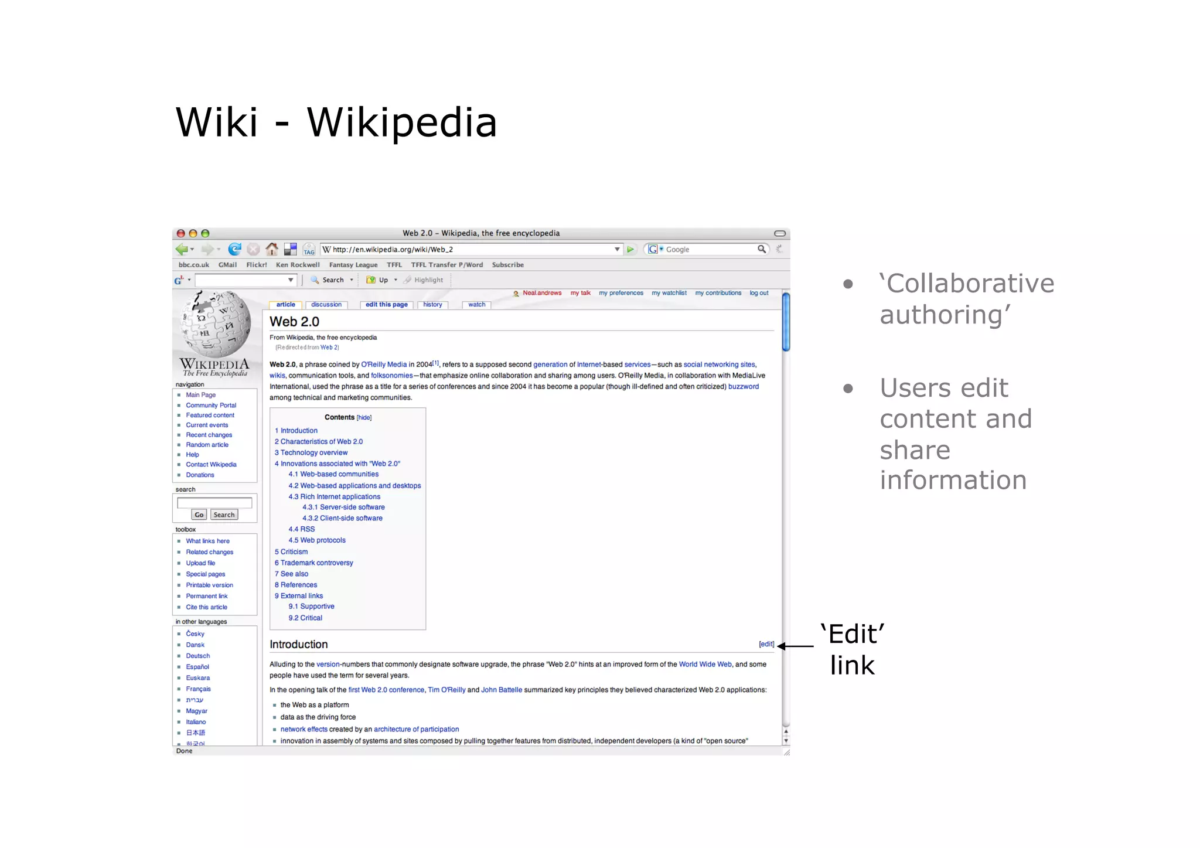This screenshot has height=848, width=1200.
Task: Hide the Contents table via [hide]
Action: pyautogui.click(x=364, y=418)
